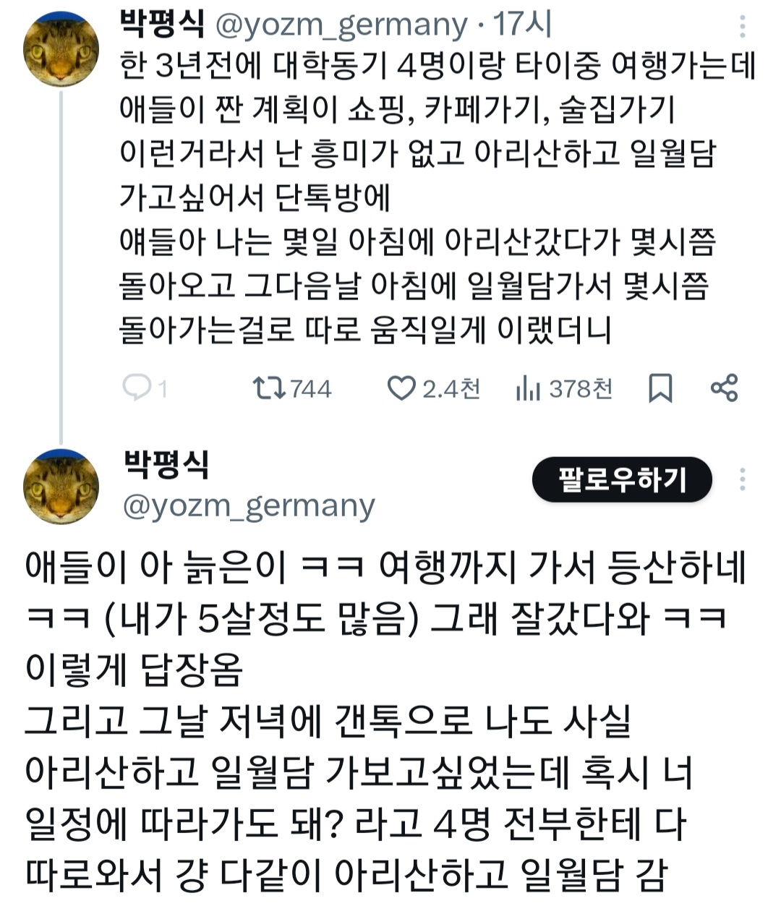The height and width of the screenshot is (914, 781).
Task: Click the 744 retweet count
Action: pyautogui.click(x=310, y=389)
